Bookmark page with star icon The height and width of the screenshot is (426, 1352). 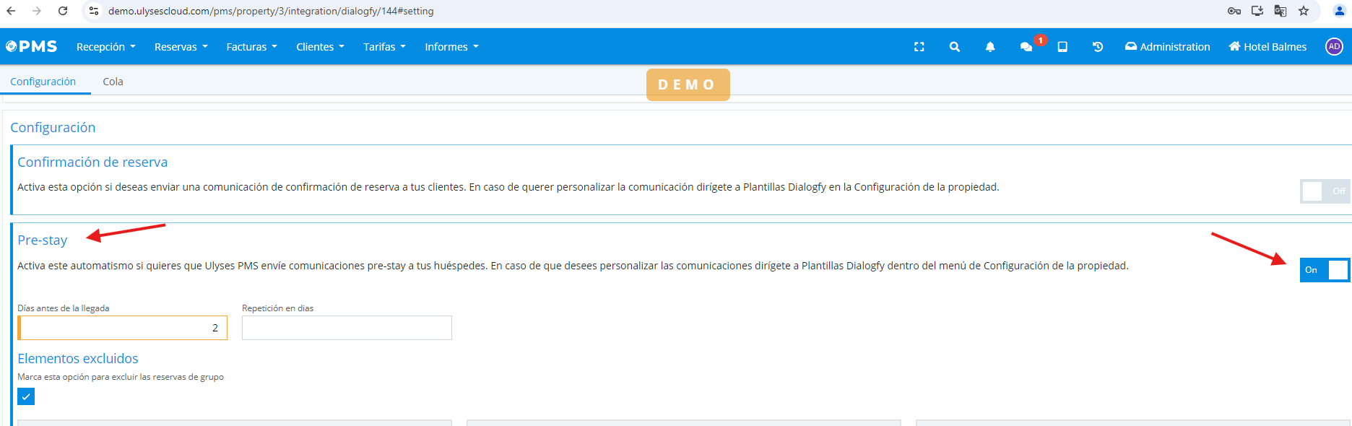coord(1303,11)
